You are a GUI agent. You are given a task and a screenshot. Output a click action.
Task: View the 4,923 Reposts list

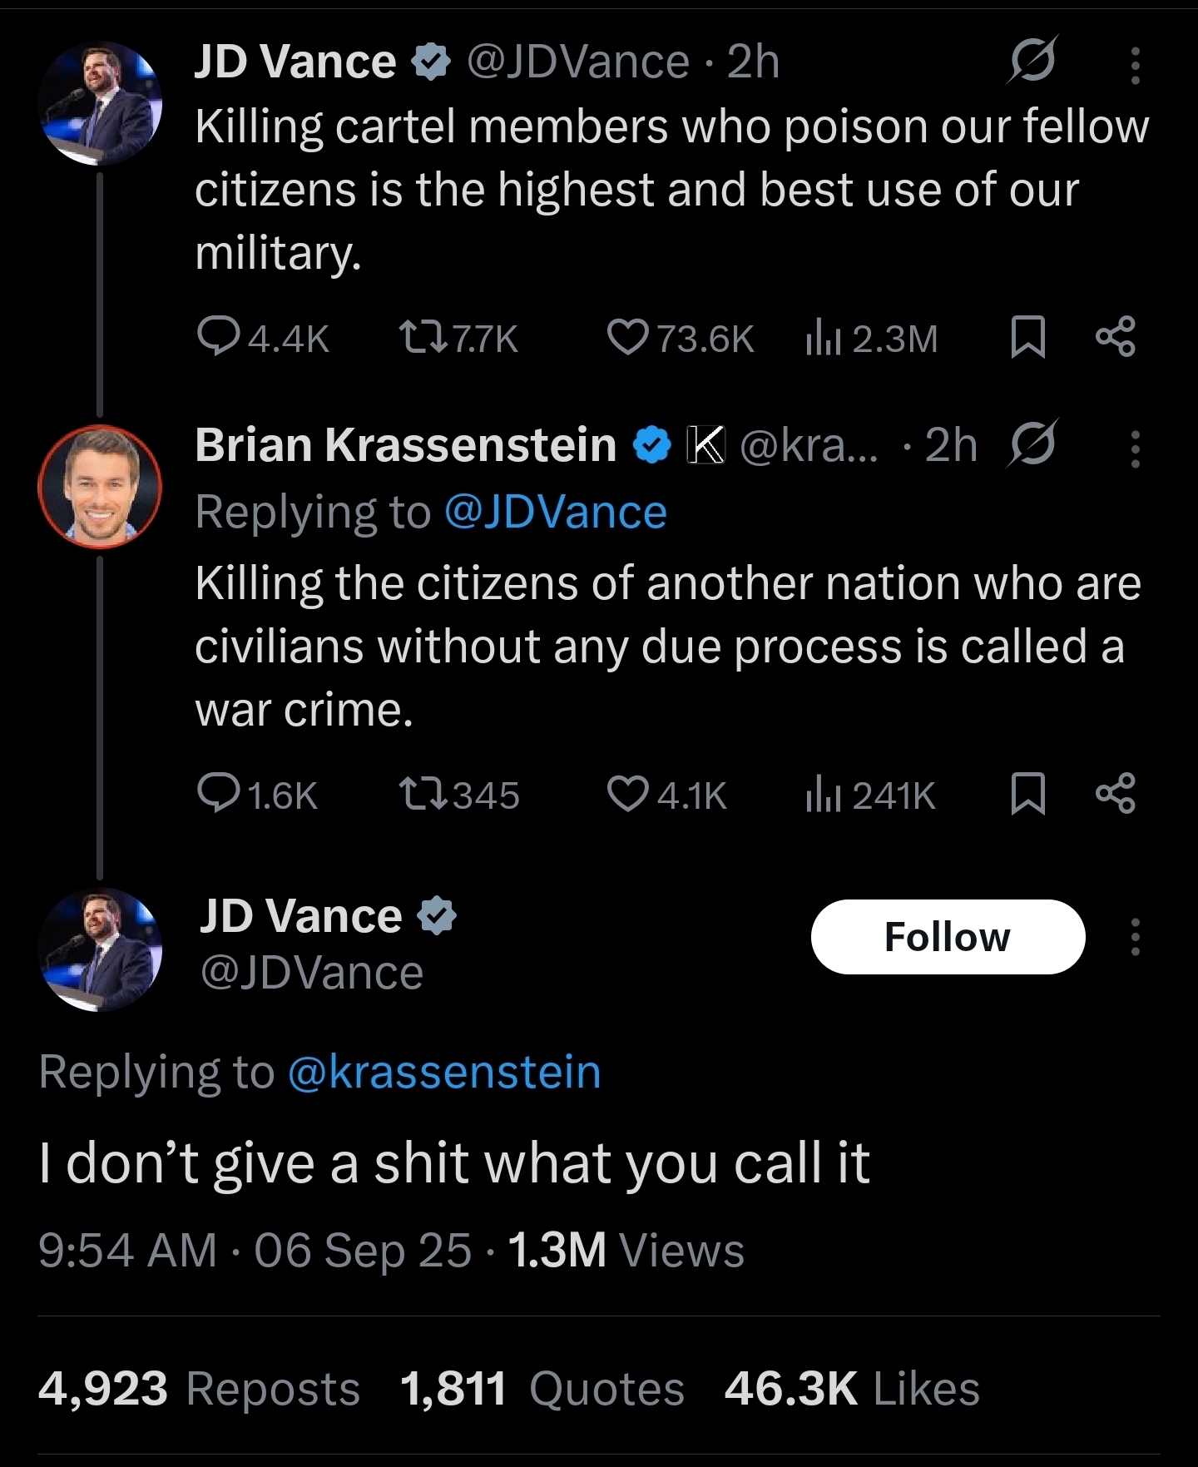coord(200,1389)
